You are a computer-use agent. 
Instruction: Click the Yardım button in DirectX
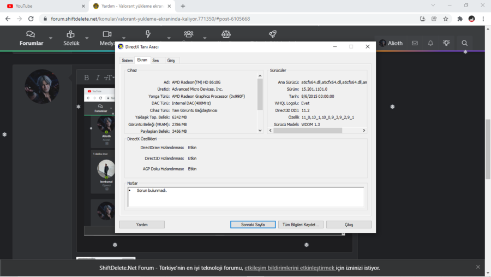click(142, 225)
